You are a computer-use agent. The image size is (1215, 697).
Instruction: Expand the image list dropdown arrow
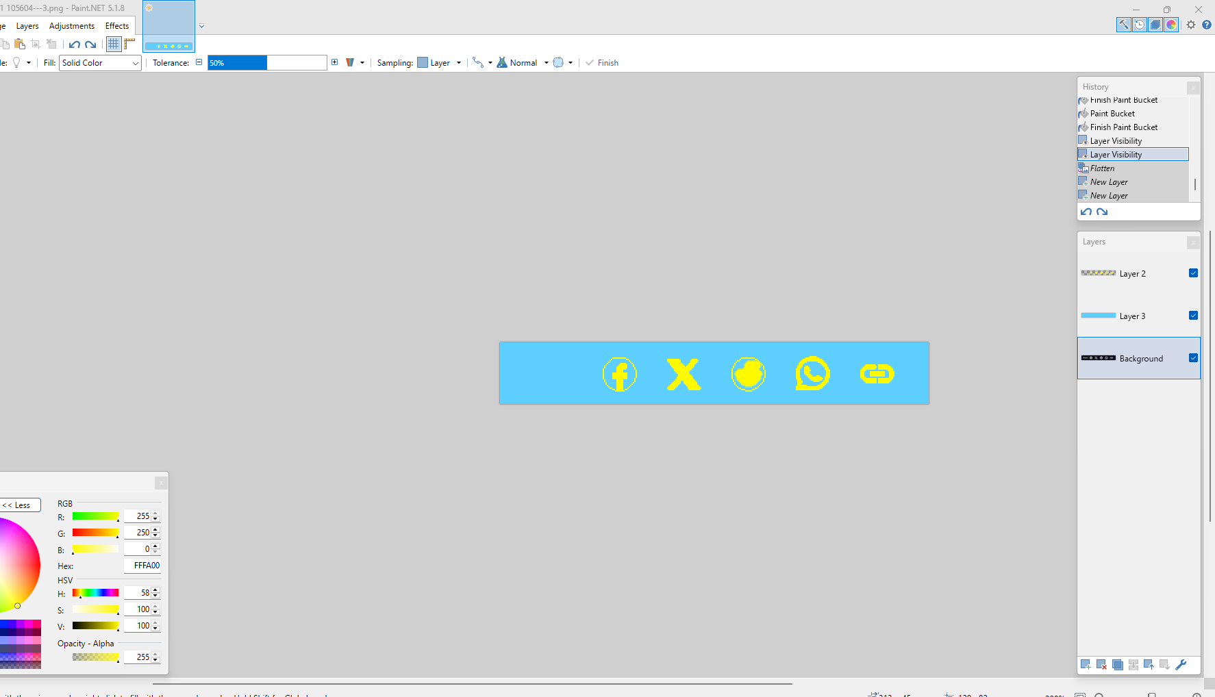pos(201,26)
